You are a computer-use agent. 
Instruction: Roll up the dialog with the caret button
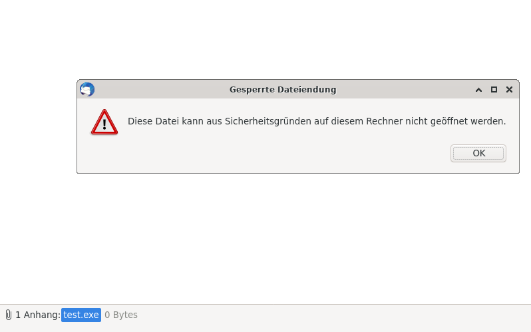coord(478,89)
